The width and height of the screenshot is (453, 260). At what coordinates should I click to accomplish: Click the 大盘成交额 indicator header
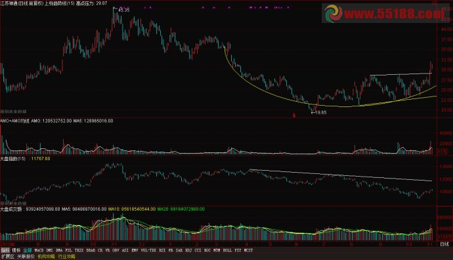coord(11,209)
